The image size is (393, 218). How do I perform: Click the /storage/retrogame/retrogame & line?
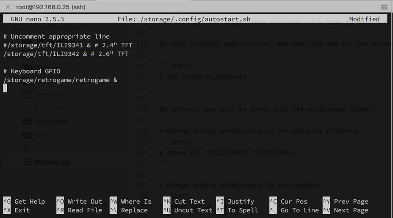tap(61, 80)
